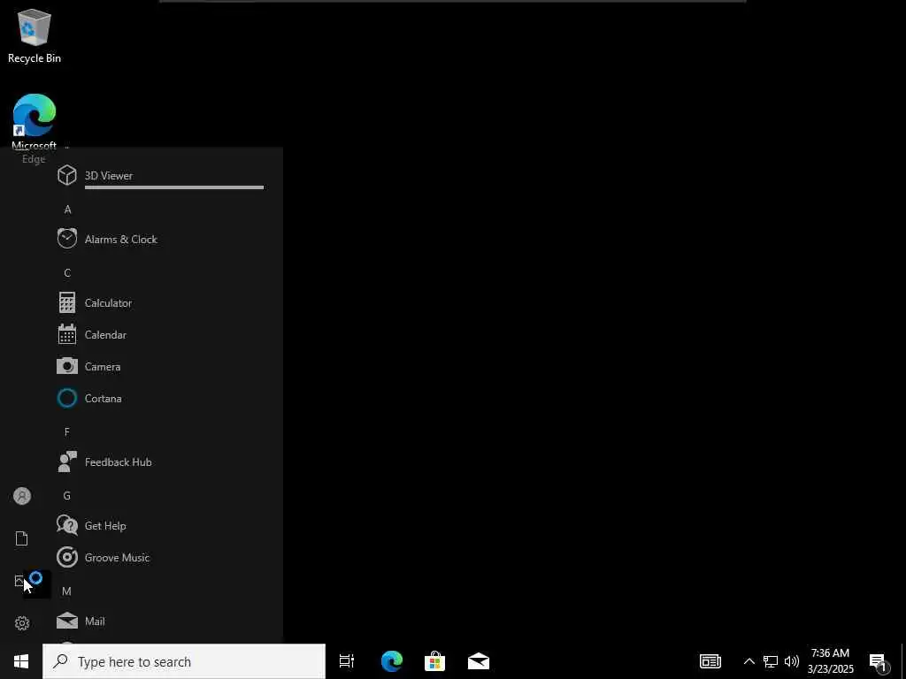Open Cortana from the app list
The height and width of the screenshot is (679, 906).
click(x=160, y=399)
